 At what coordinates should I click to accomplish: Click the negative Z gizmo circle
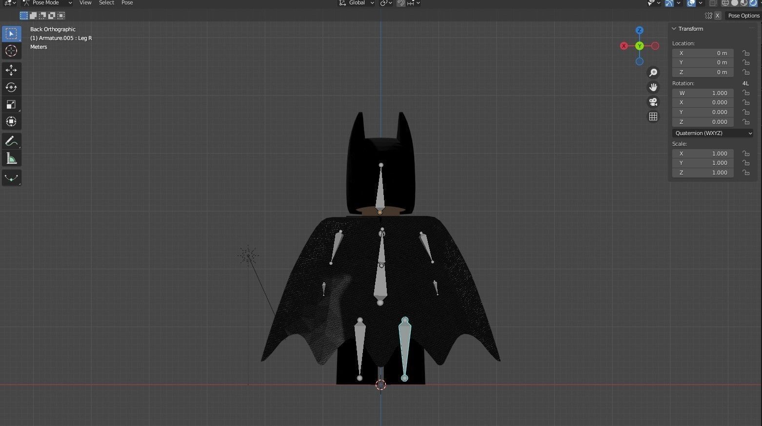pyautogui.click(x=639, y=61)
